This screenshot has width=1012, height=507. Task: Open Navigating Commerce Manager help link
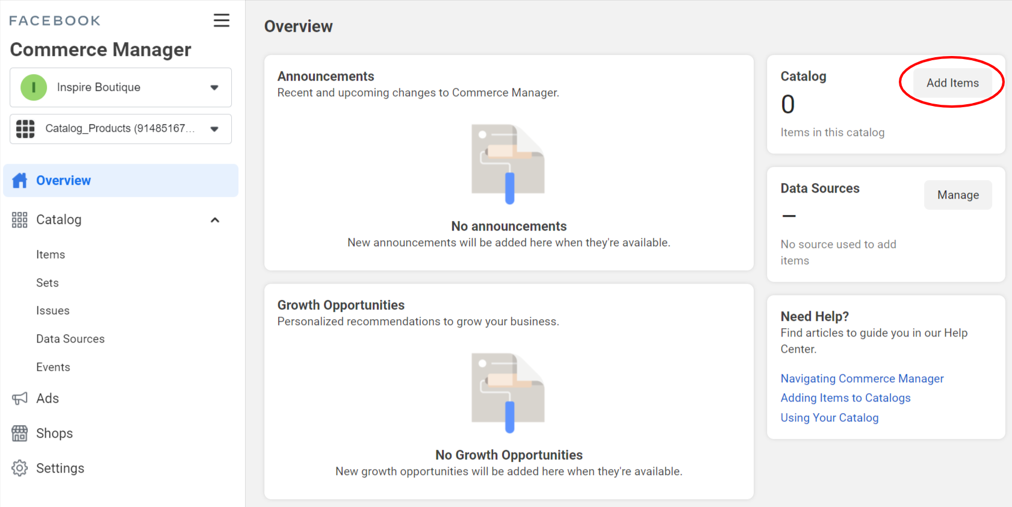point(862,379)
